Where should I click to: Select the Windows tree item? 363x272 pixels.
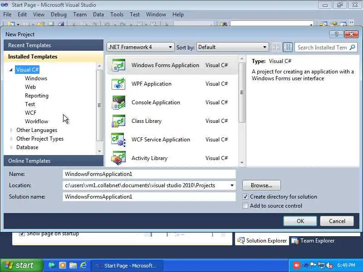pos(36,78)
